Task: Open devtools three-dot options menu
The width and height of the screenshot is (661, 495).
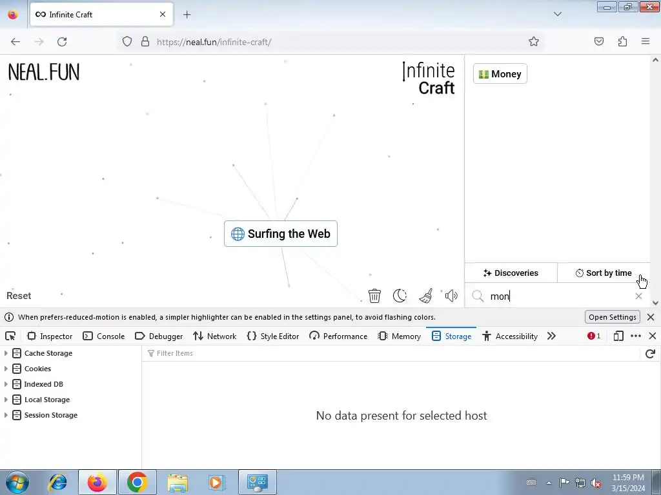Action: (636, 336)
